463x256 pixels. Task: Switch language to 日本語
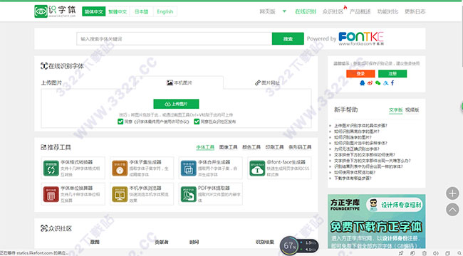(141, 11)
